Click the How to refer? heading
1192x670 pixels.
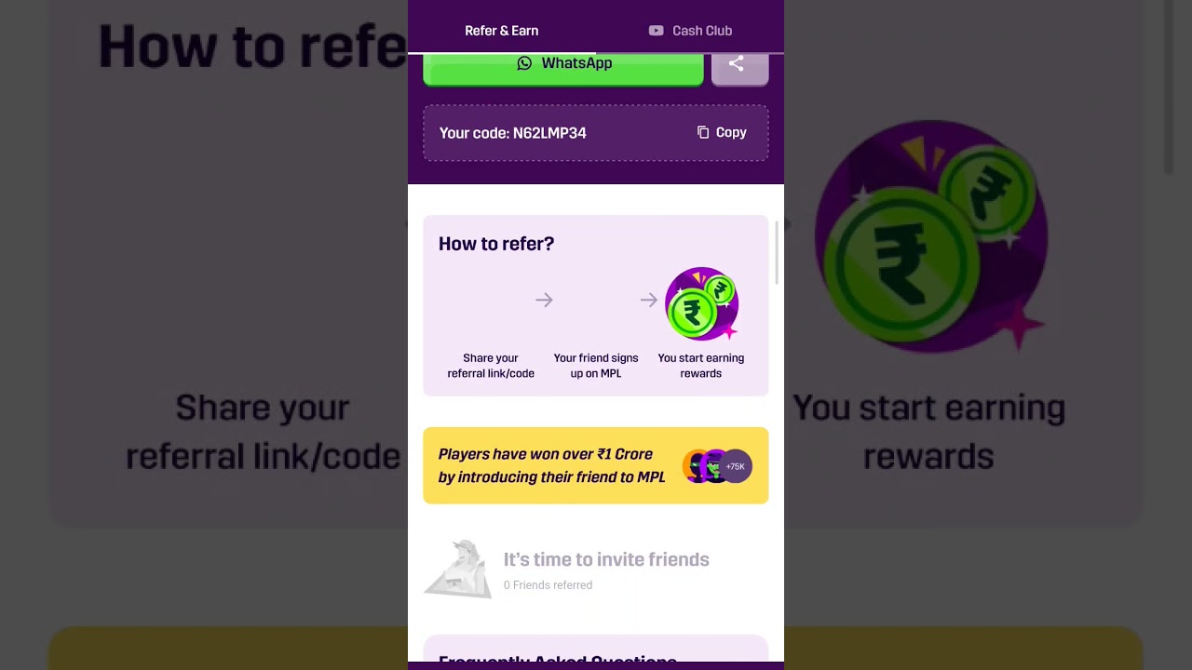point(496,244)
